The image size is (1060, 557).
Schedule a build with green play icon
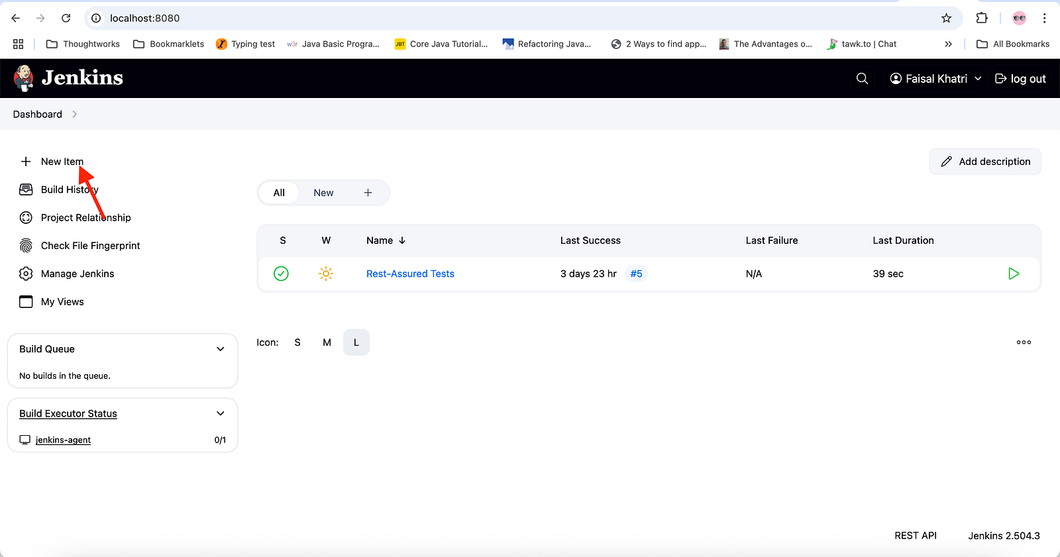tap(1014, 274)
